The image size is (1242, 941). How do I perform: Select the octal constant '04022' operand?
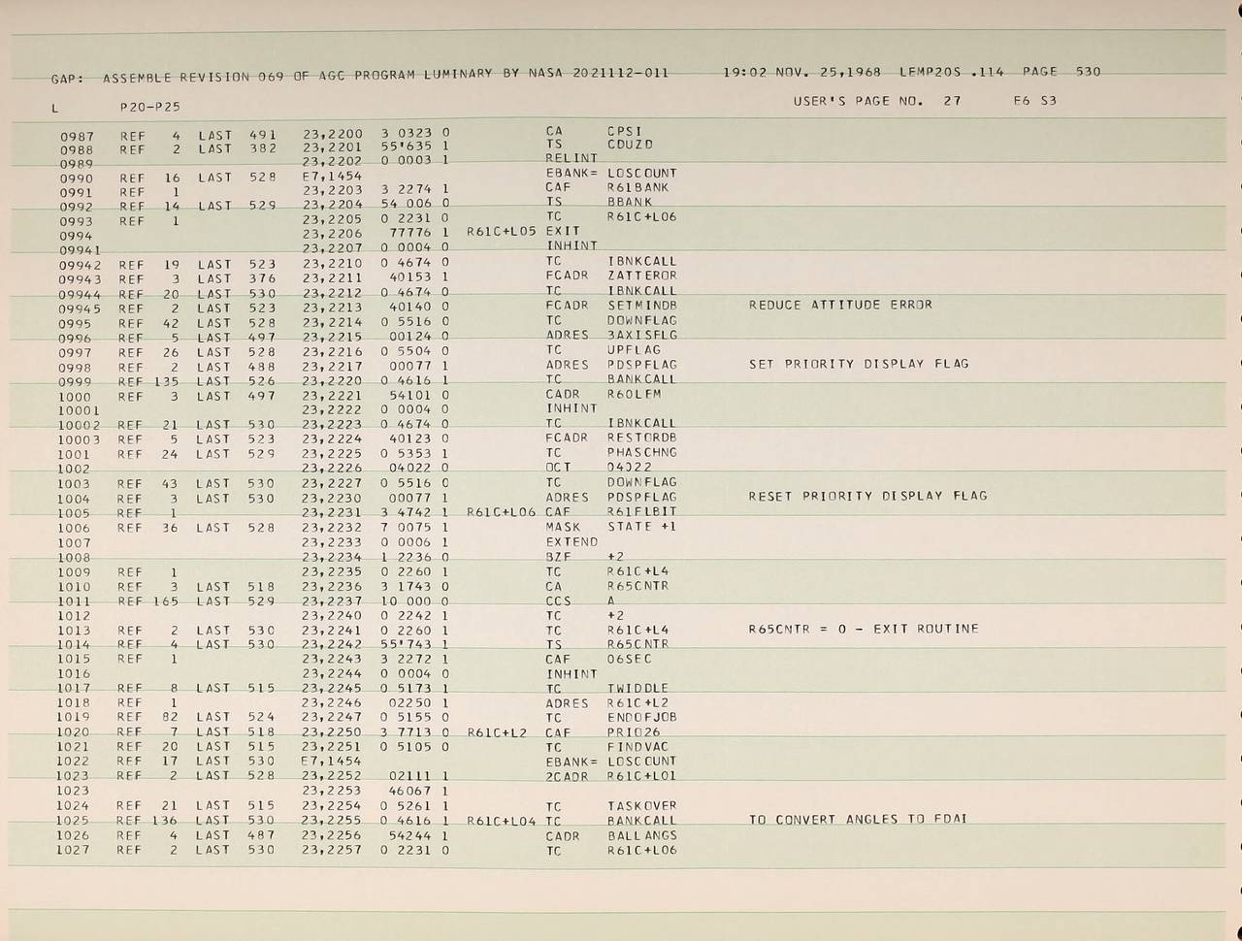[x=630, y=468]
